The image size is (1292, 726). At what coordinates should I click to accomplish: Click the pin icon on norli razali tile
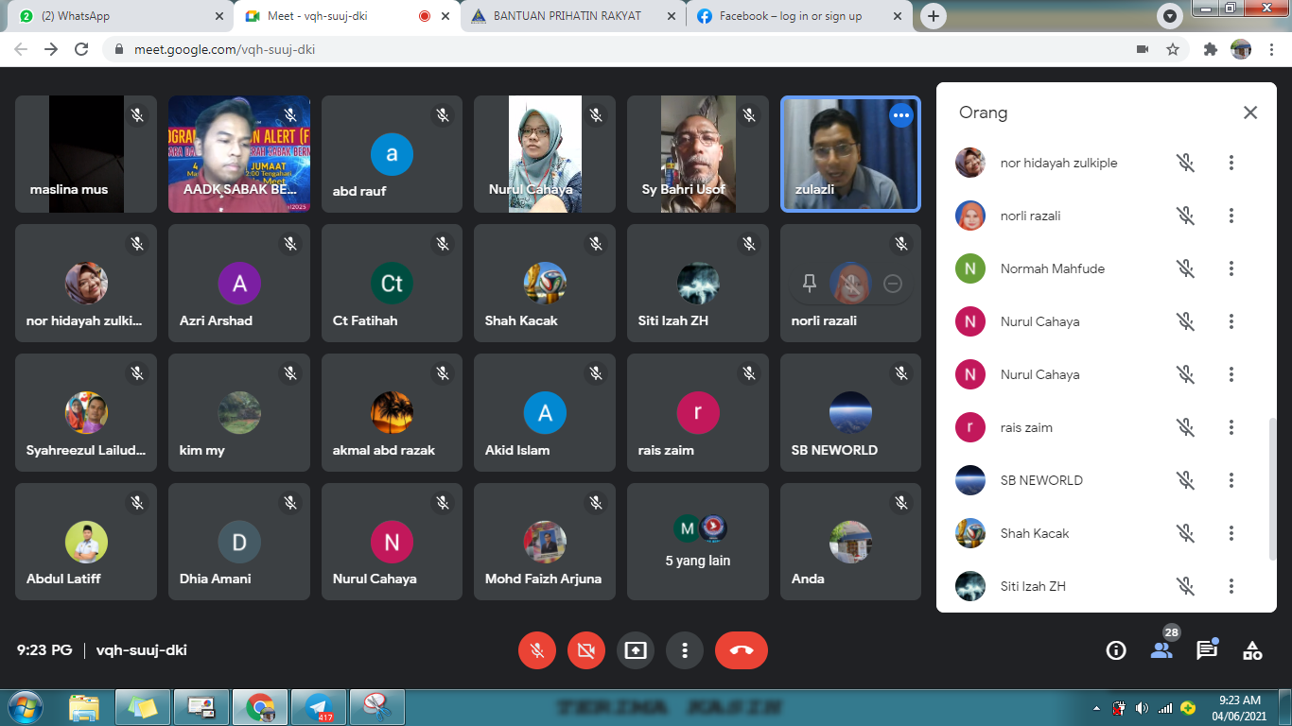point(810,284)
